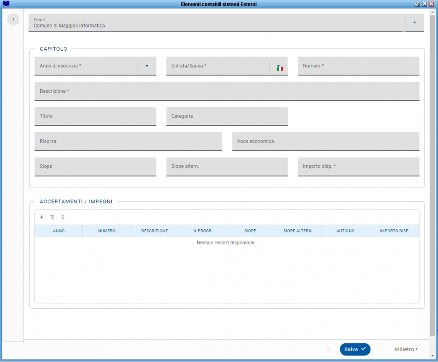The height and width of the screenshot is (362, 438).
Task: Sort by the ANNO column header
Action: (x=59, y=231)
